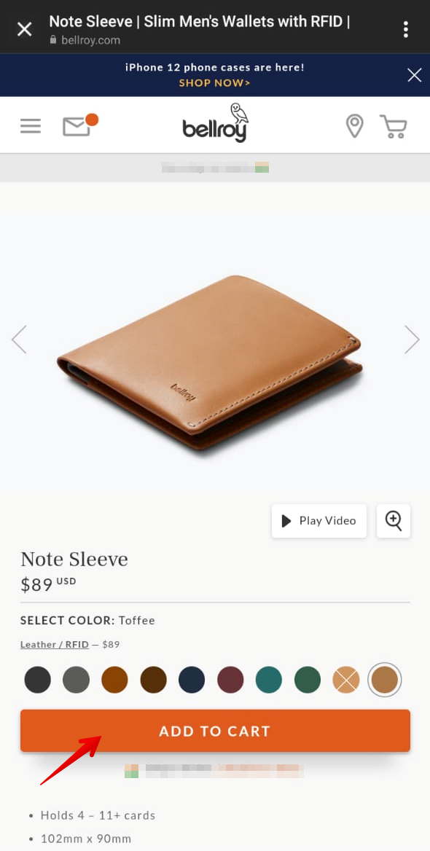Click the Bellroy owl logo
The height and width of the screenshot is (851, 430).
pos(216,123)
